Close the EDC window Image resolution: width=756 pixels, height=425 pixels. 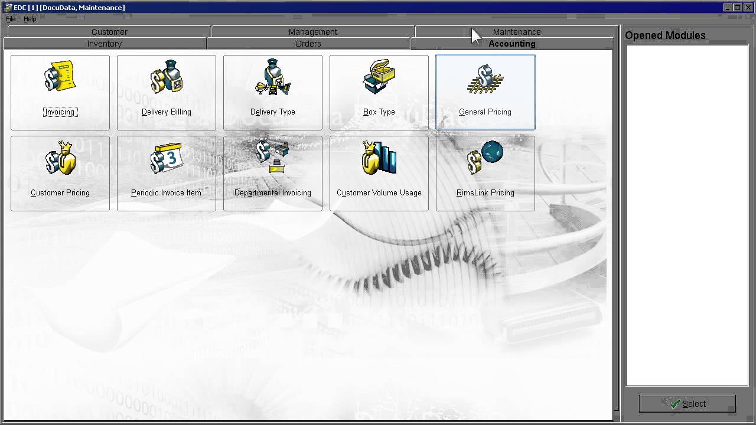[748, 8]
